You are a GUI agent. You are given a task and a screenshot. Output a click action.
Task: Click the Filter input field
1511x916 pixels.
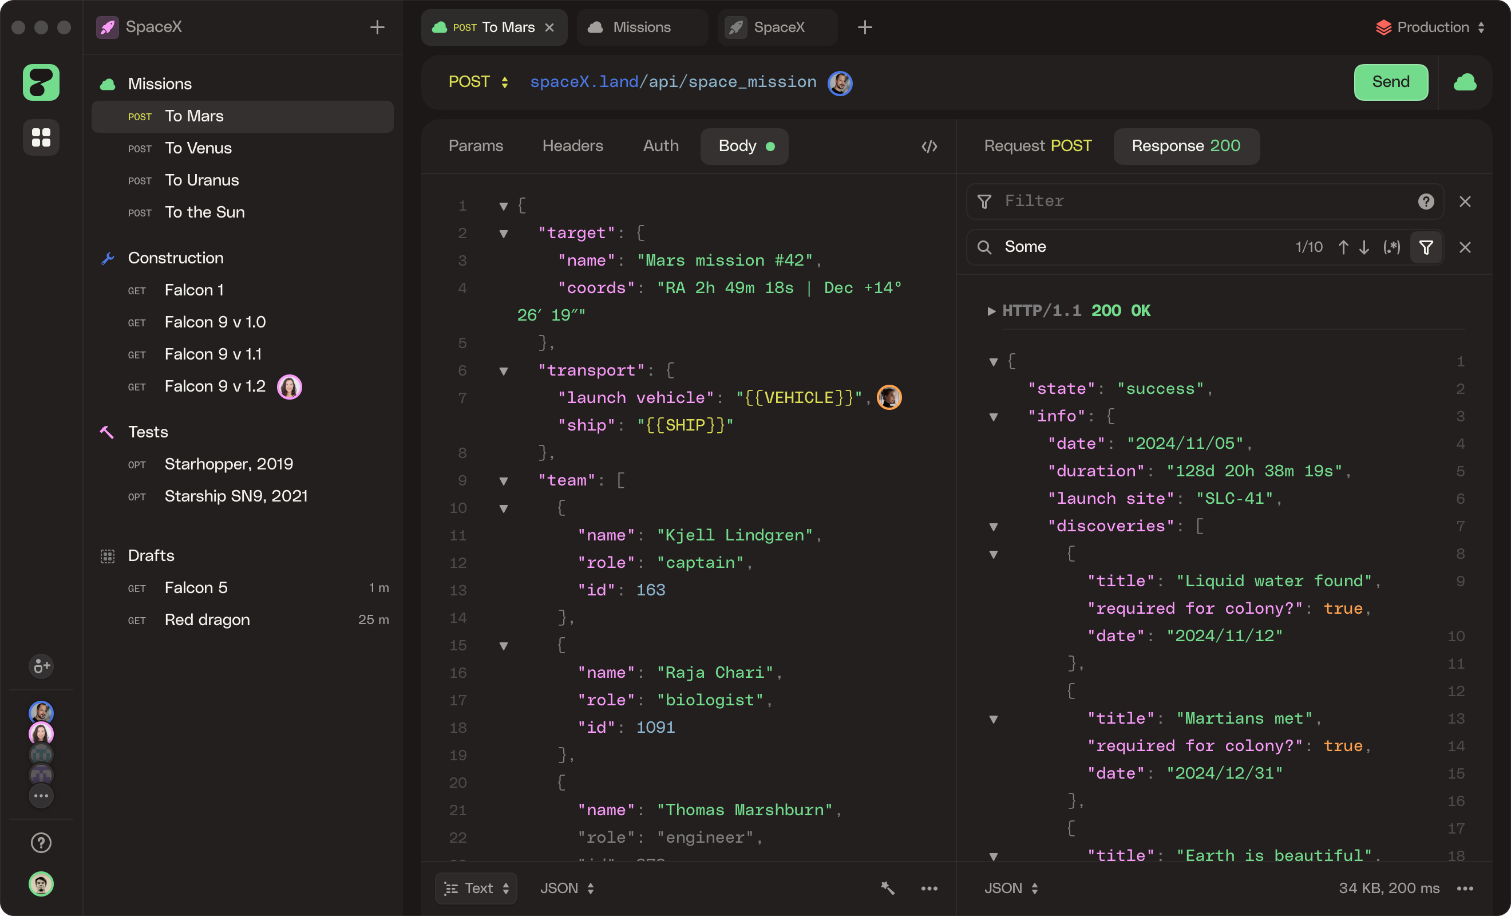[x=1202, y=202]
